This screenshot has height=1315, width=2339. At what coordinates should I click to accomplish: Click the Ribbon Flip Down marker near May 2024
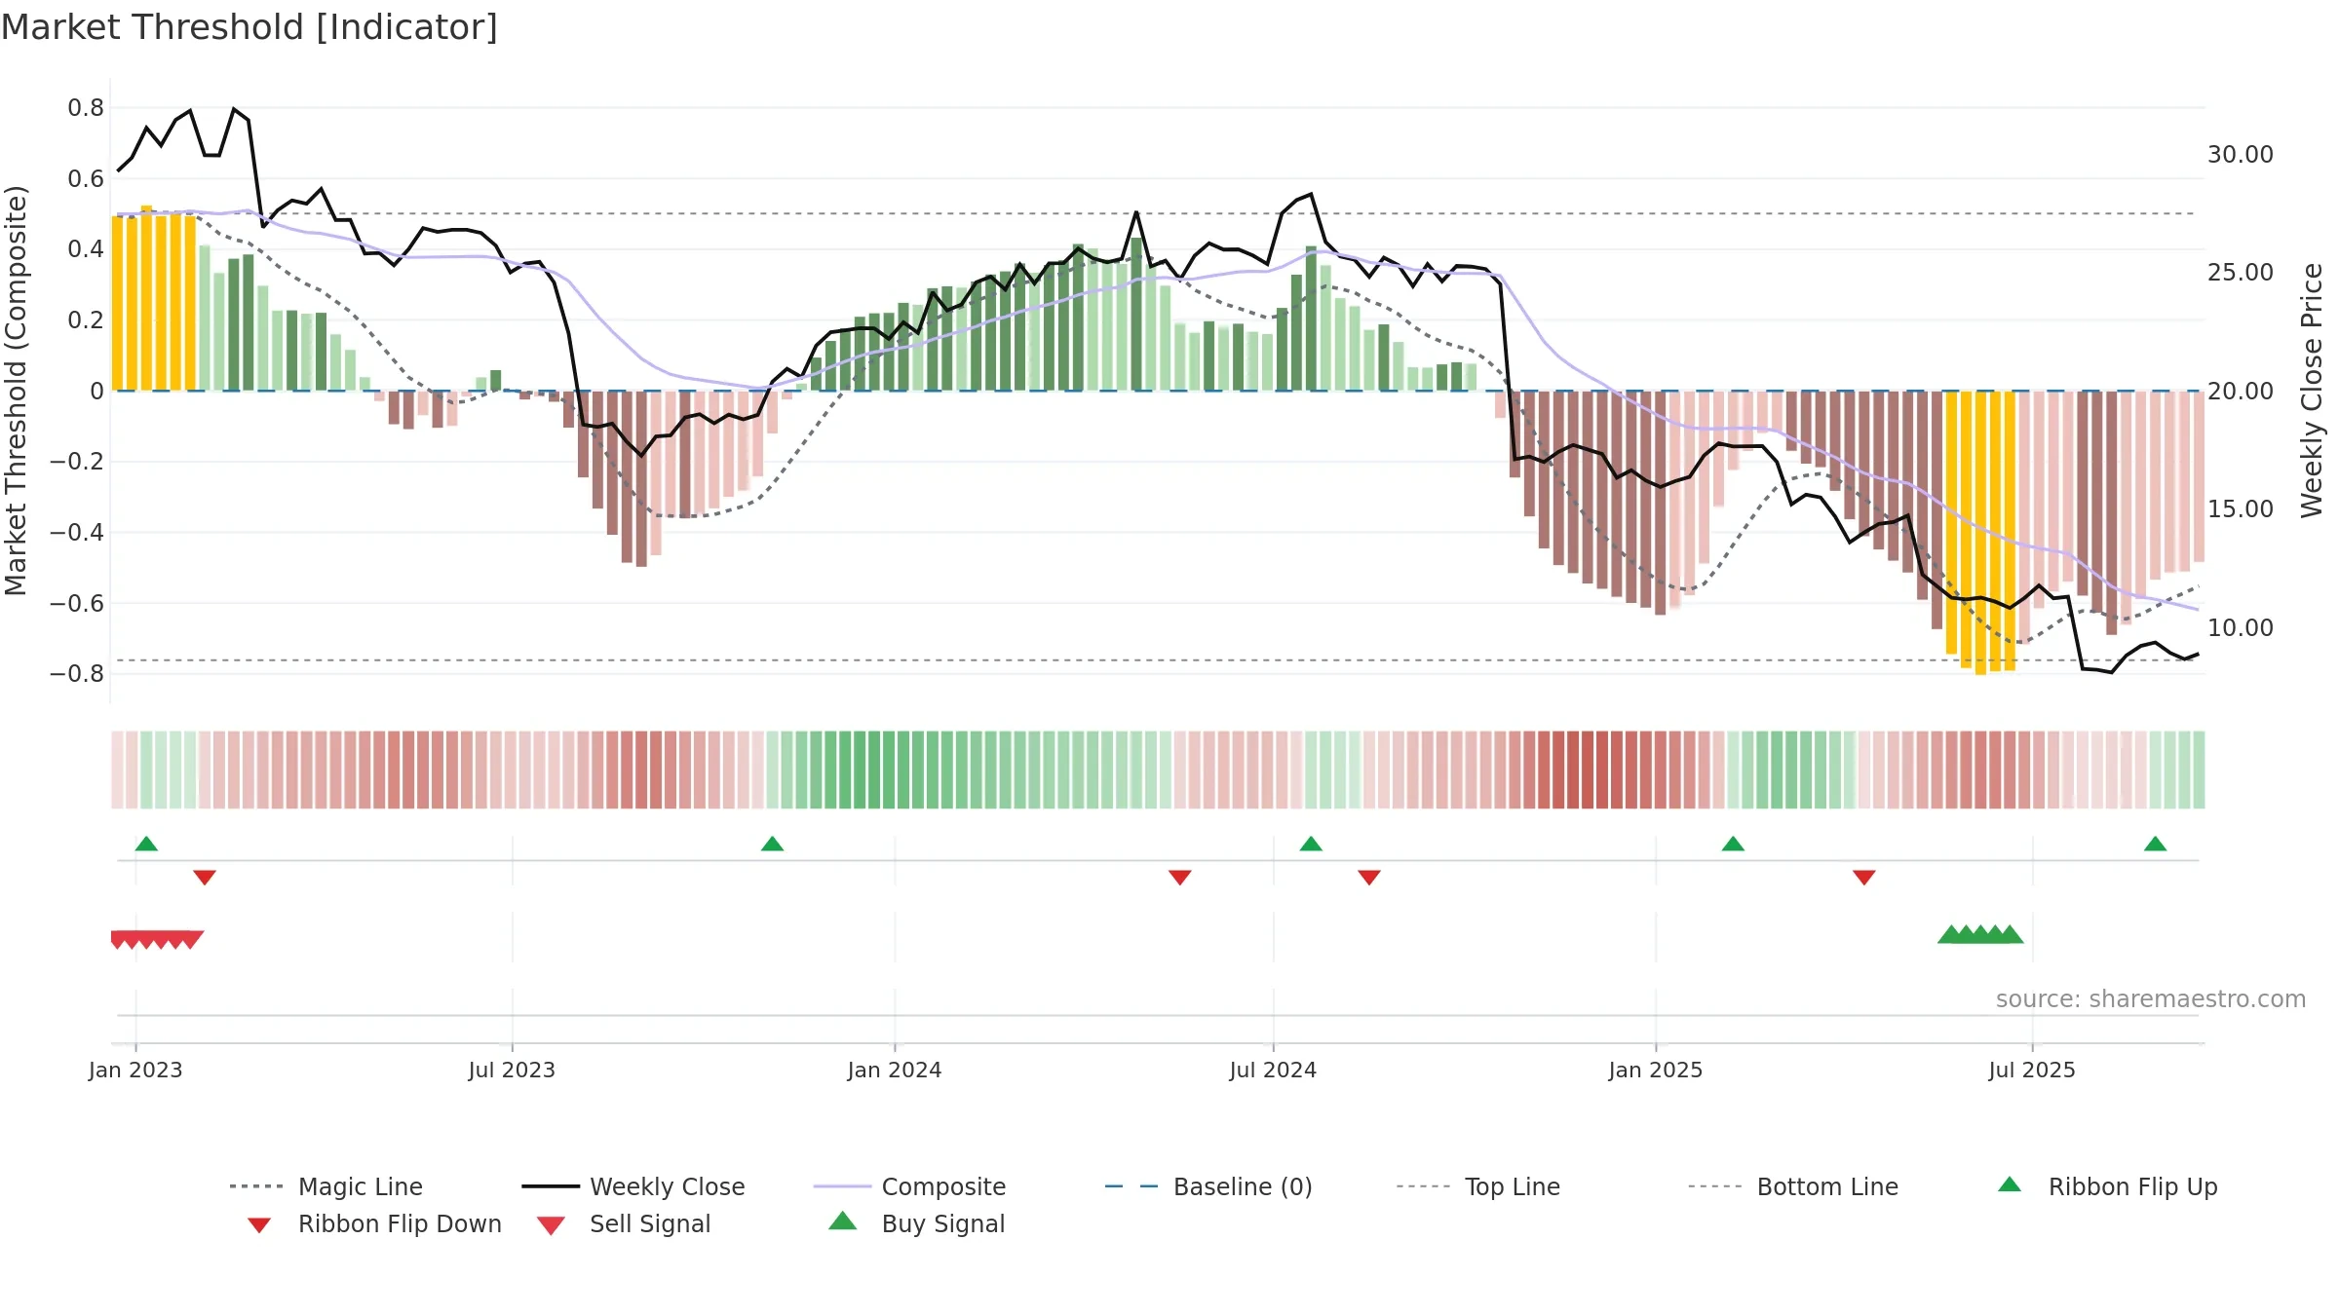pyautogui.click(x=1180, y=878)
